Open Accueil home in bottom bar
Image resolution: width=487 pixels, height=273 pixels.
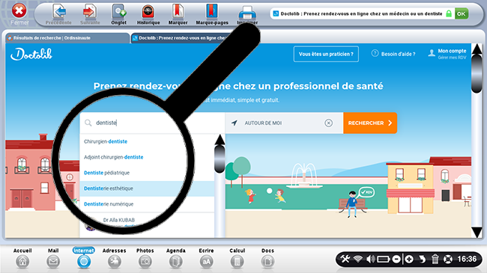tap(22, 258)
